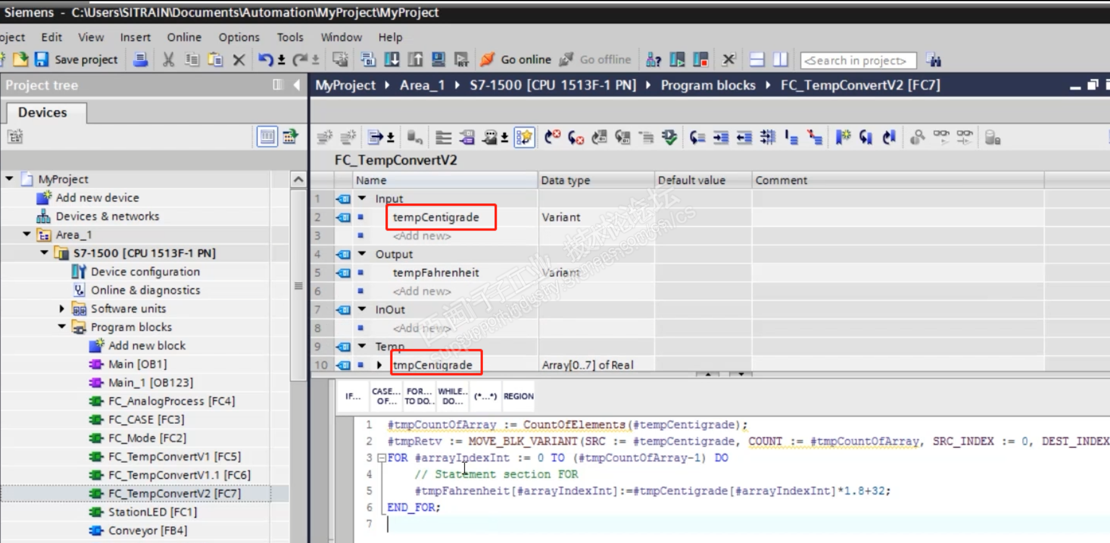The width and height of the screenshot is (1110, 543).
Task: Open the Online menu
Action: coord(184,37)
